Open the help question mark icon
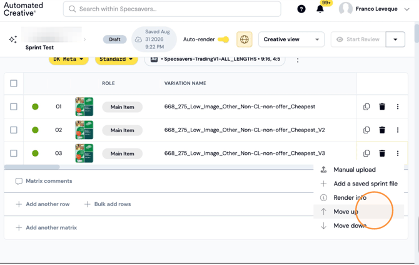The image size is (419, 265). 301,9
